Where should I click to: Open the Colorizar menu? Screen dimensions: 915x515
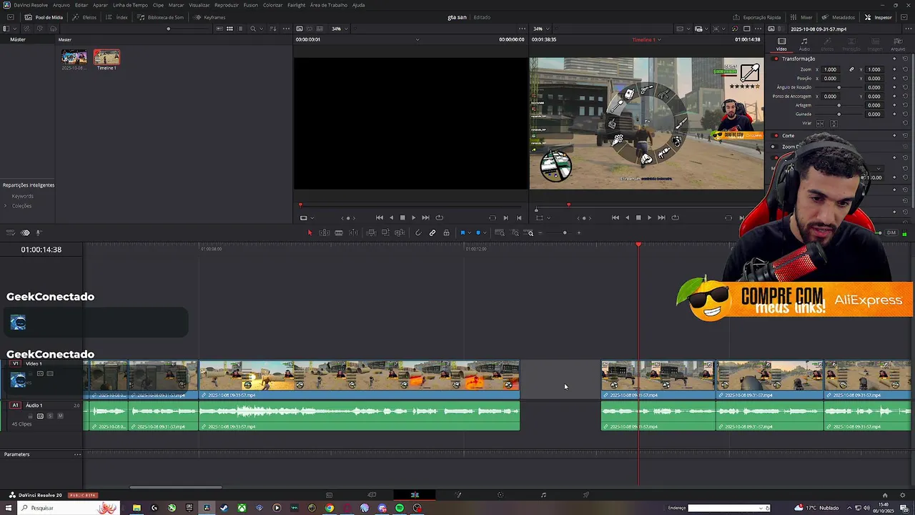272,5
